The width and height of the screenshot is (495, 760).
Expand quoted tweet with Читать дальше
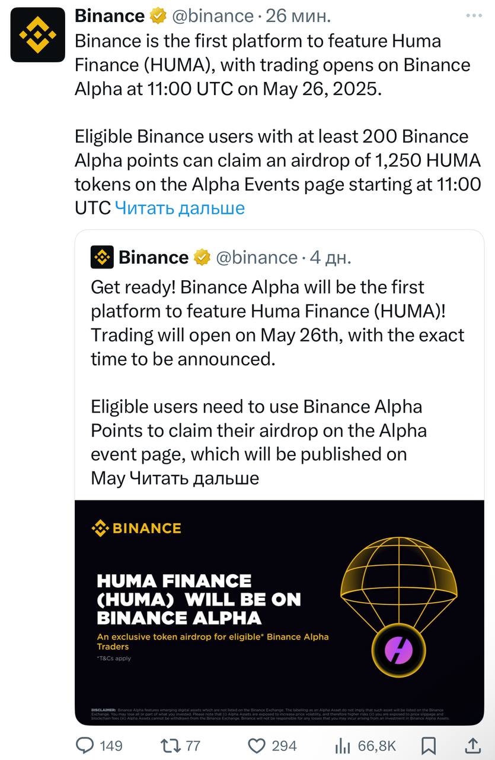194,478
